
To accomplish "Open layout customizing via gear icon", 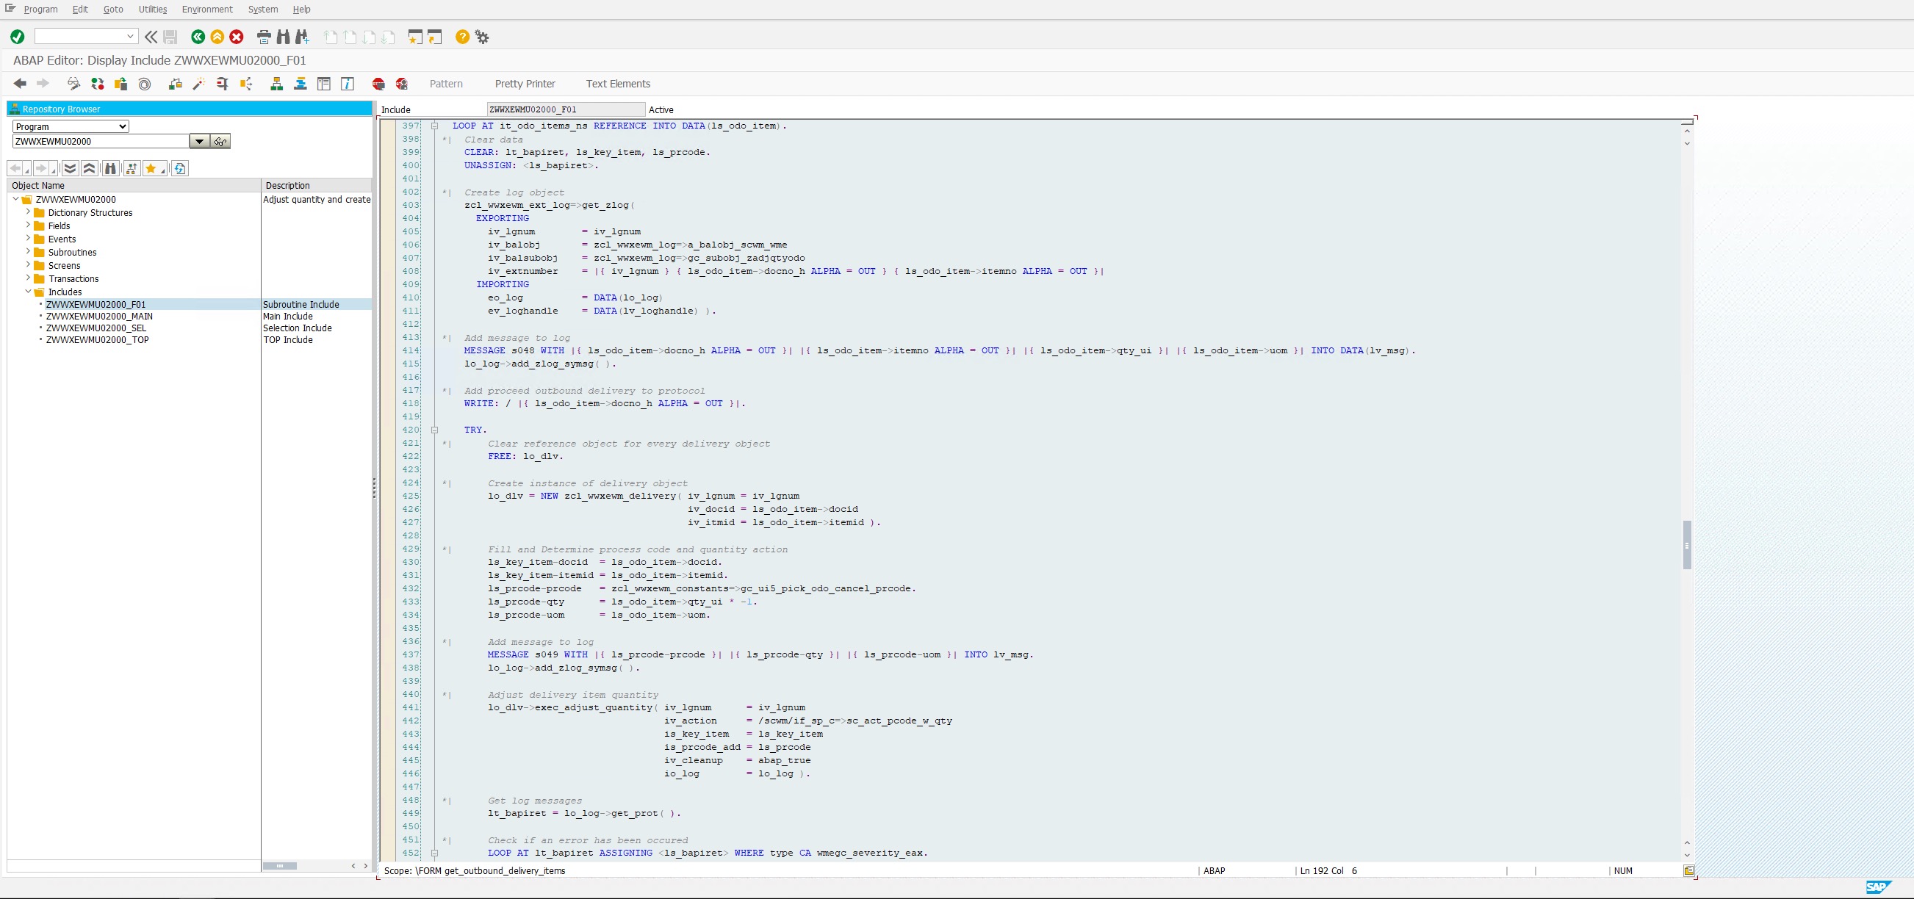I will click(x=482, y=37).
